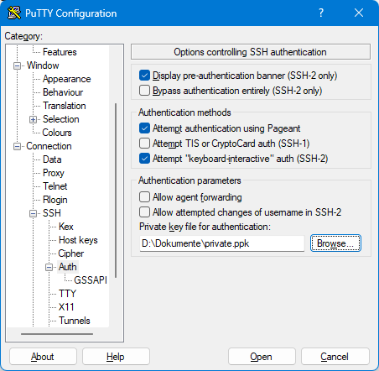The width and height of the screenshot is (379, 371).
Task: Select the Auth category label
Action: (67, 267)
